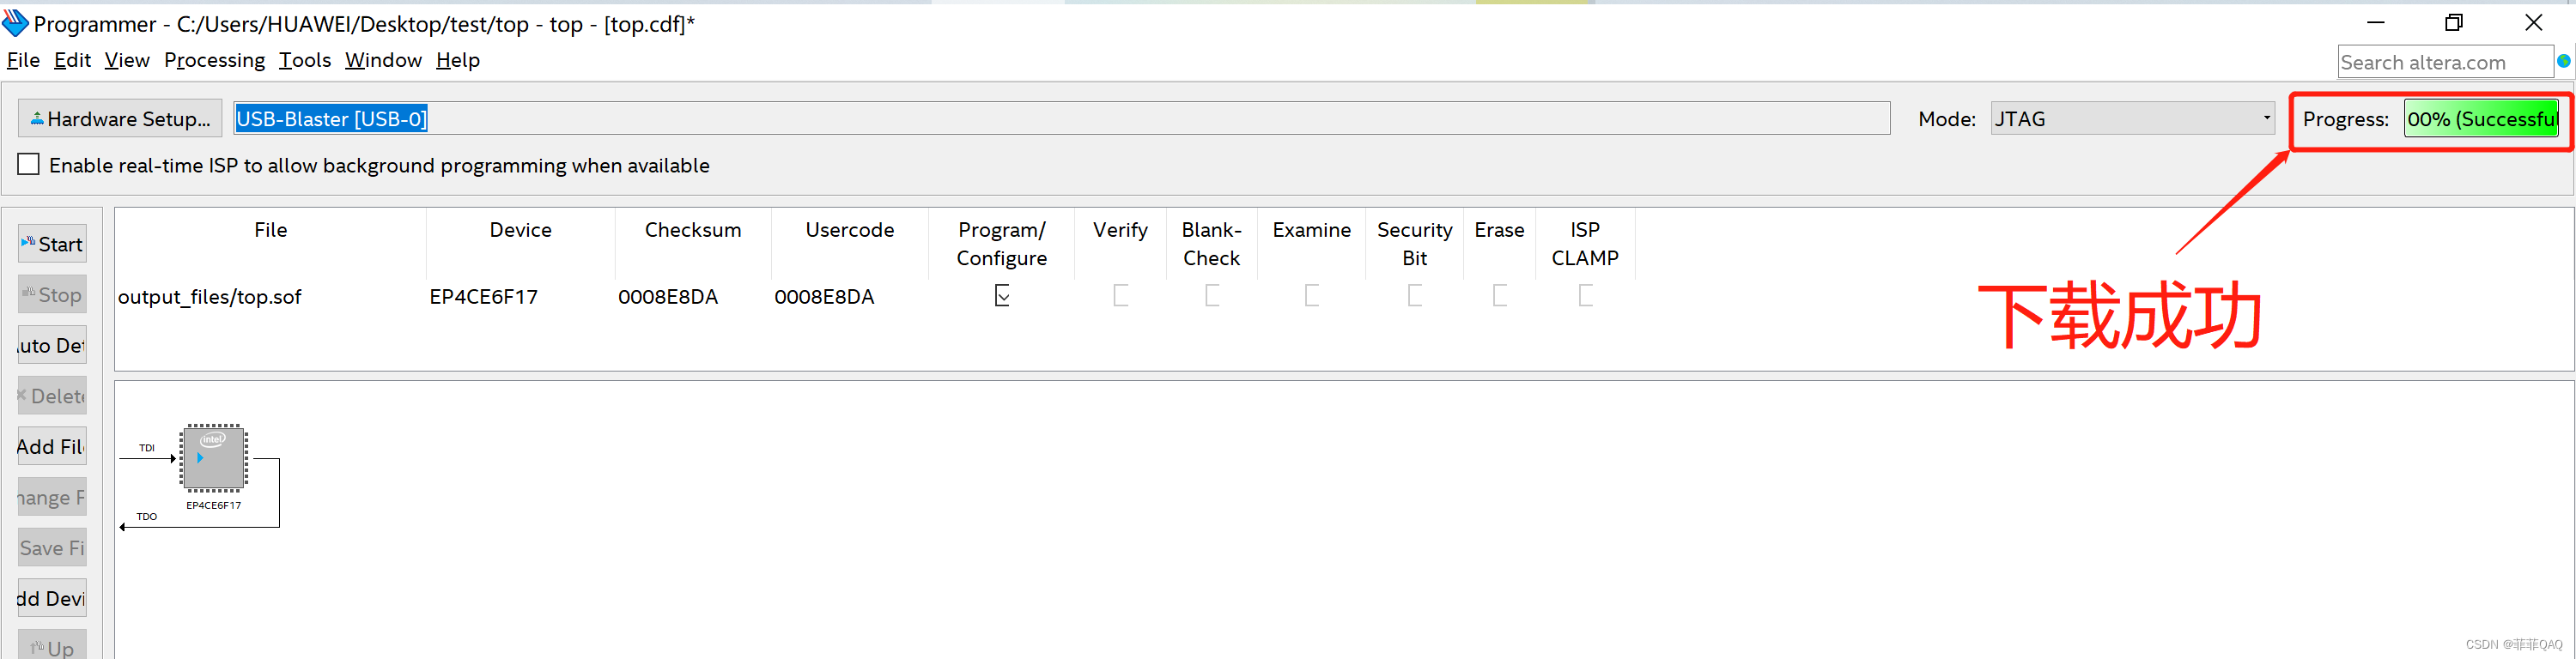Viewport: 2576px width, 659px height.
Task: Click the Usercode value 0008E8DA
Action: 824,296
